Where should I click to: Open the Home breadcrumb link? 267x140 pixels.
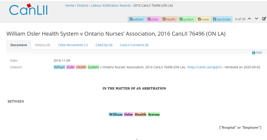[70, 5]
